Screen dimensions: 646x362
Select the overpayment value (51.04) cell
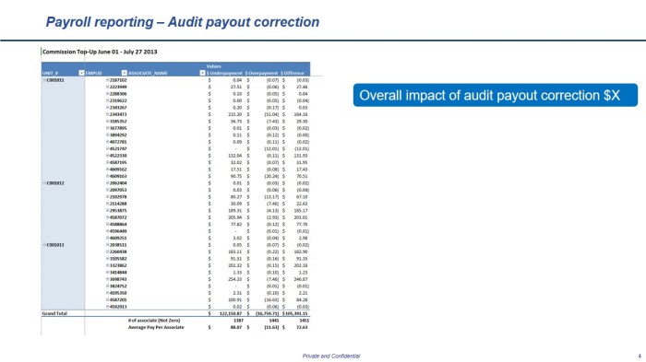[272, 114]
